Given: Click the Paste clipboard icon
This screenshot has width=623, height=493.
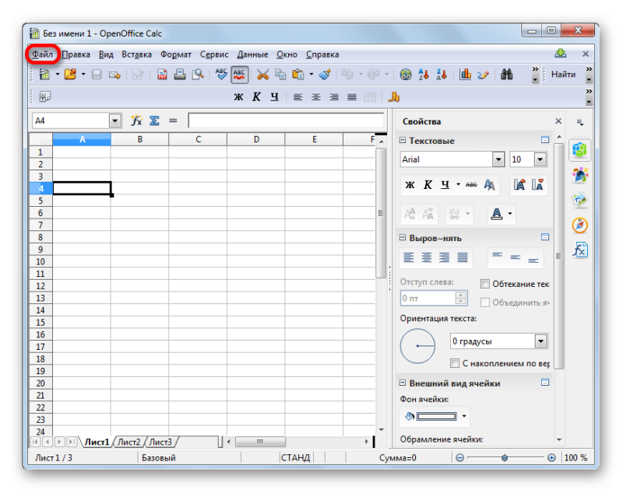Looking at the screenshot, I should point(298,74).
